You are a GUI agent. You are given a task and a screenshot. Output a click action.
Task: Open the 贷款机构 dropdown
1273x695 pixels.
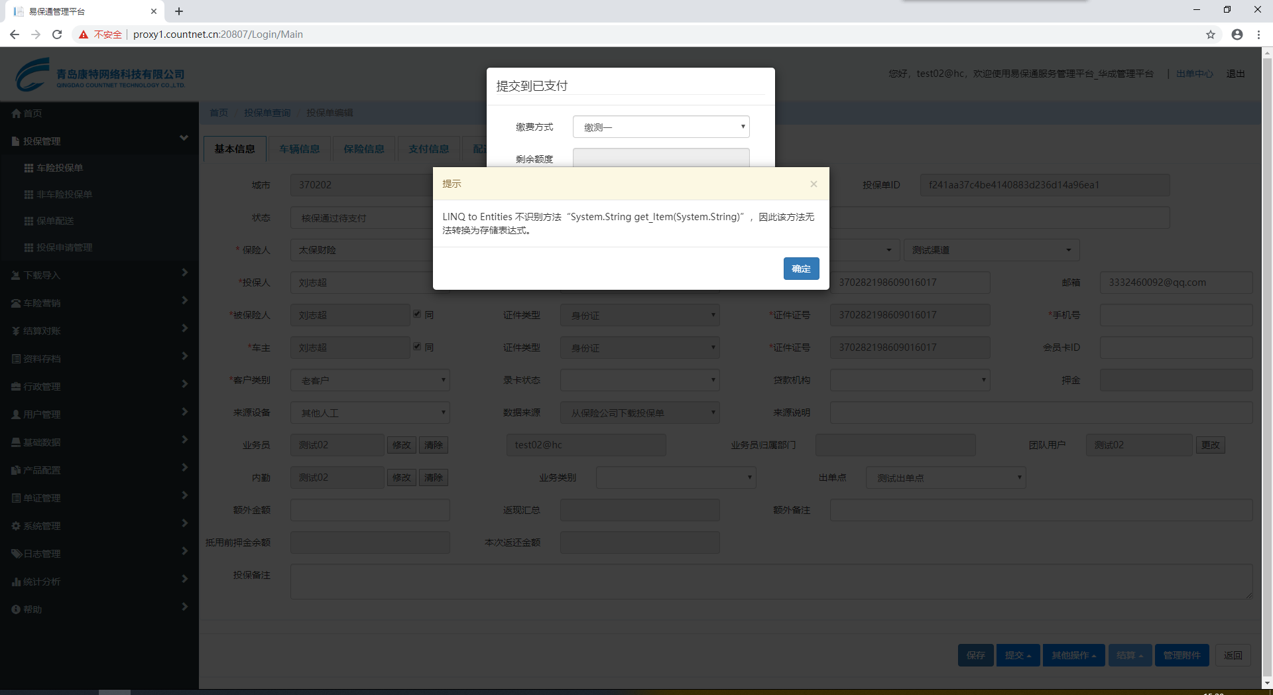(910, 380)
